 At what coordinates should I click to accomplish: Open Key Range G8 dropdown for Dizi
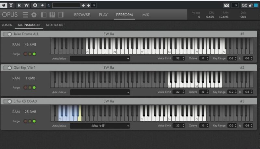coord(248,92)
